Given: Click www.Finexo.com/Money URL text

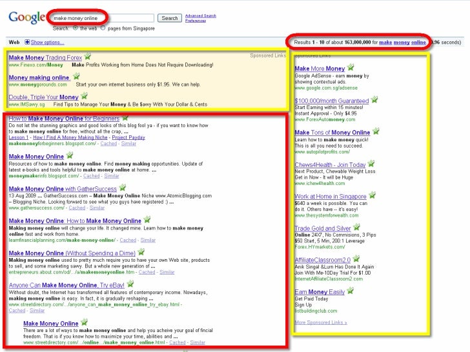Looking at the screenshot, I should pyautogui.click(x=36, y=65).
